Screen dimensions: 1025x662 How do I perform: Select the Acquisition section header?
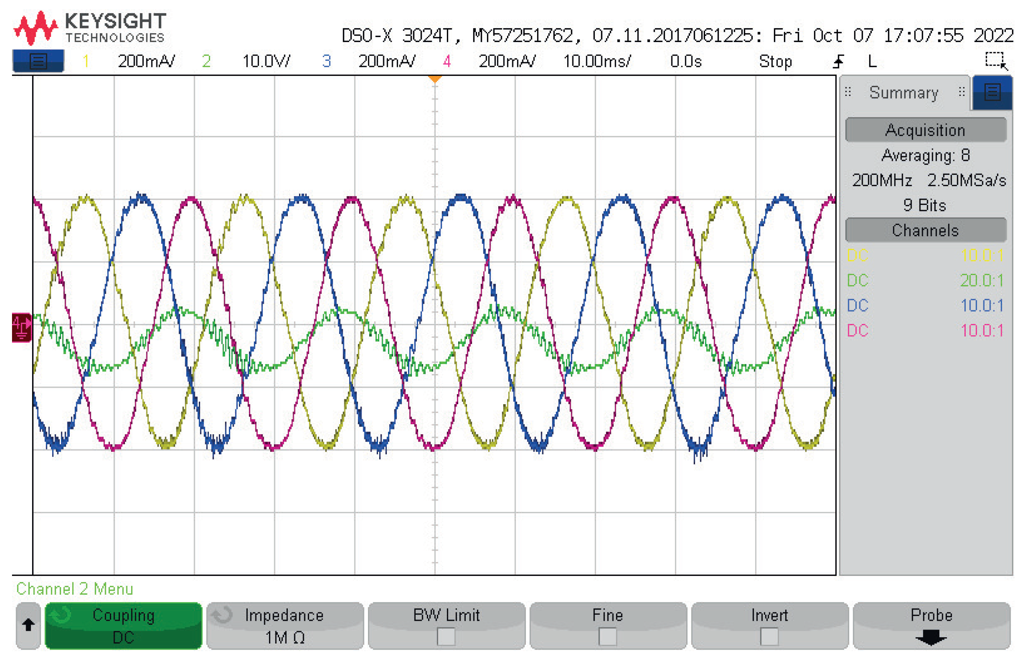[x=925, y=130]
